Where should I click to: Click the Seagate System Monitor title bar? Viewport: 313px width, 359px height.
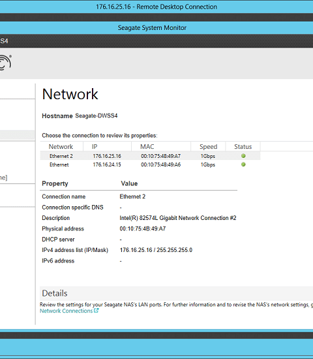click(x=156, y=27)
